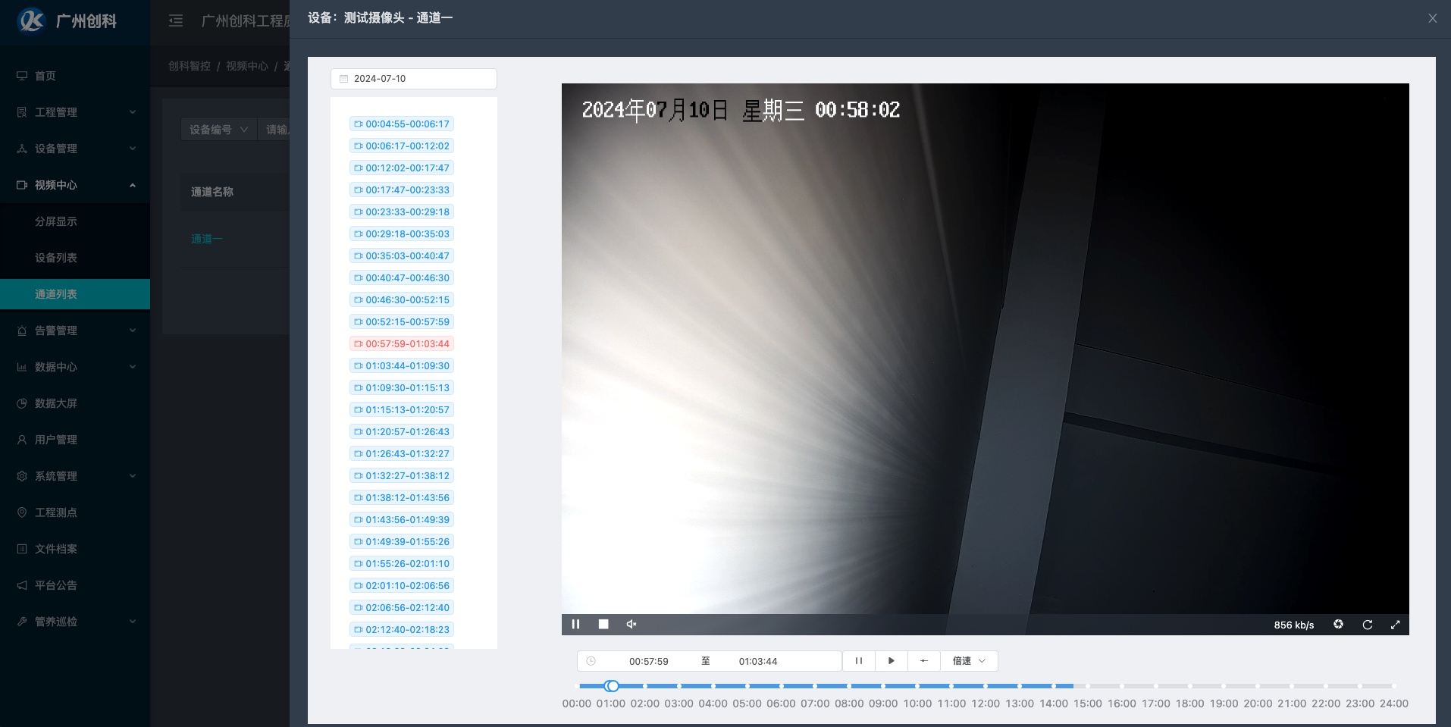Open the calendar icon in the date picker
The image size is (1451, 727).
(x=345, y=78)
